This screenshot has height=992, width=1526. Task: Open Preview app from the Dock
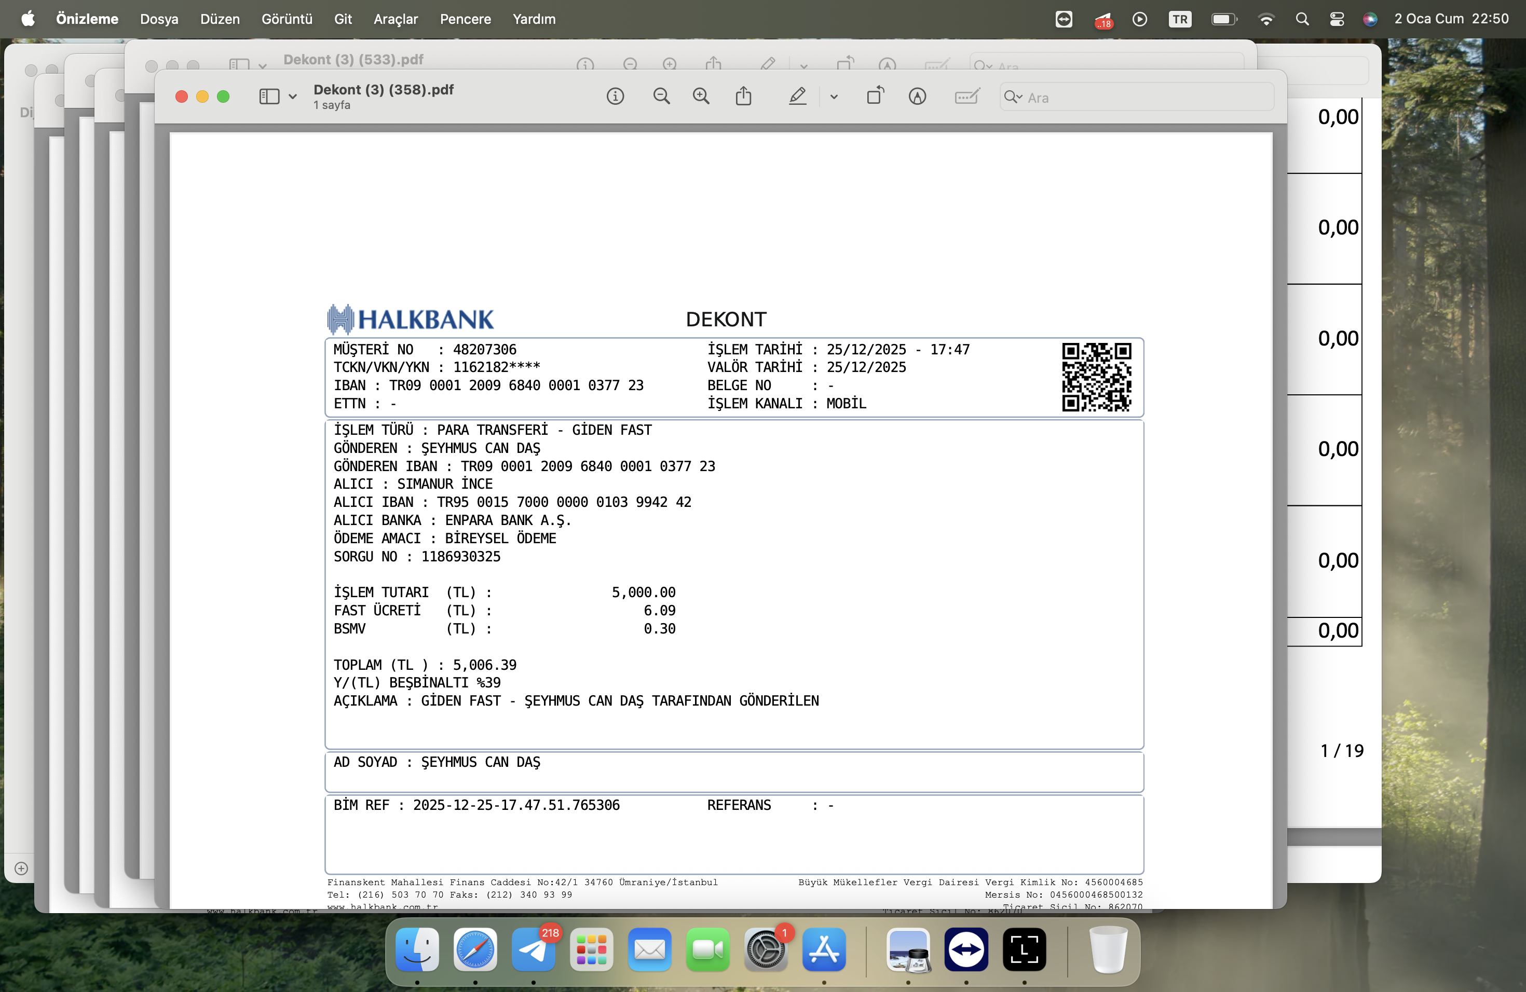[908, 949]
